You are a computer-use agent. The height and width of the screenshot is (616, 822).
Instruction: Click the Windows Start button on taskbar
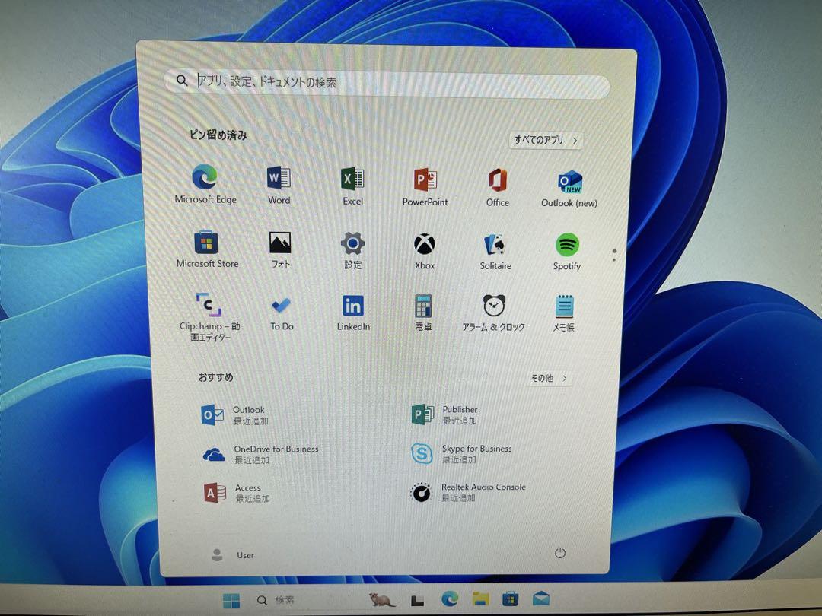tap(231, 600)
